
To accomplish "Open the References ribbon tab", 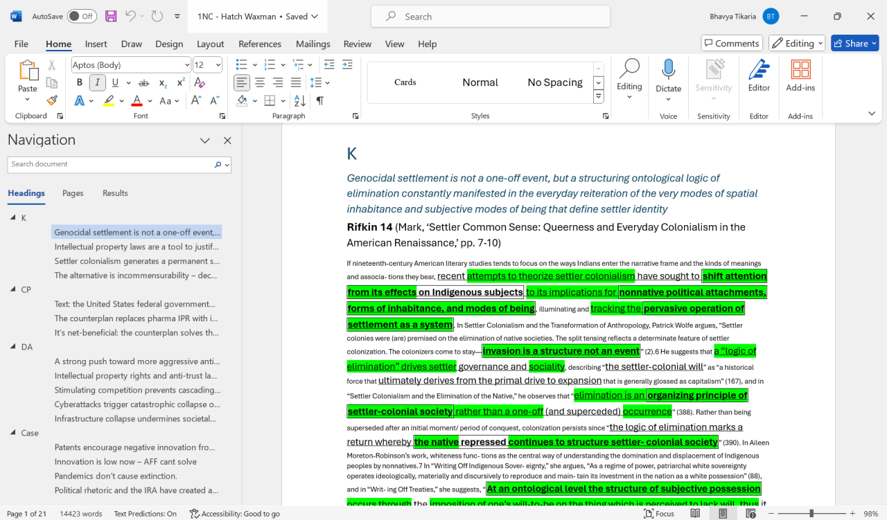I will 260,44.
